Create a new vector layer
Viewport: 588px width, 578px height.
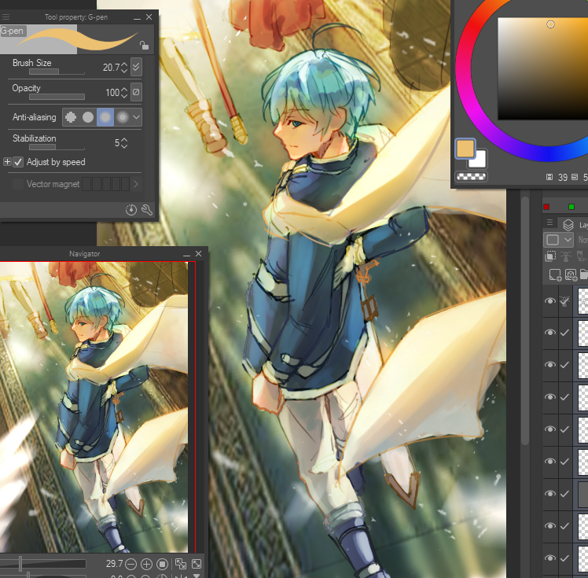571,274
